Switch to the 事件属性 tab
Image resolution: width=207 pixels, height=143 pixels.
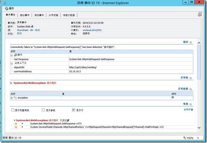pyautogui.click(x=10, y=15)
